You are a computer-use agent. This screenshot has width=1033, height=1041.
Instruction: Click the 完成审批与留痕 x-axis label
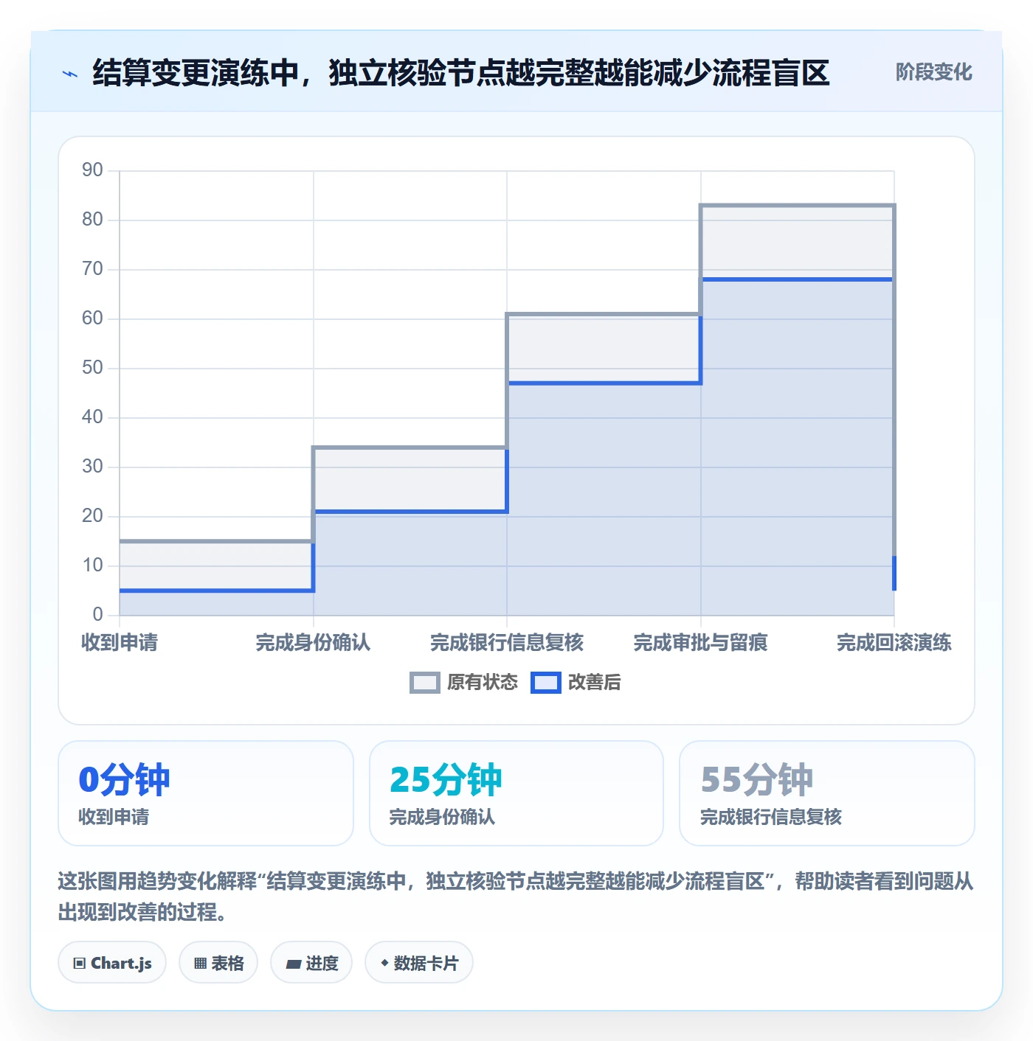tap(701, 643)
